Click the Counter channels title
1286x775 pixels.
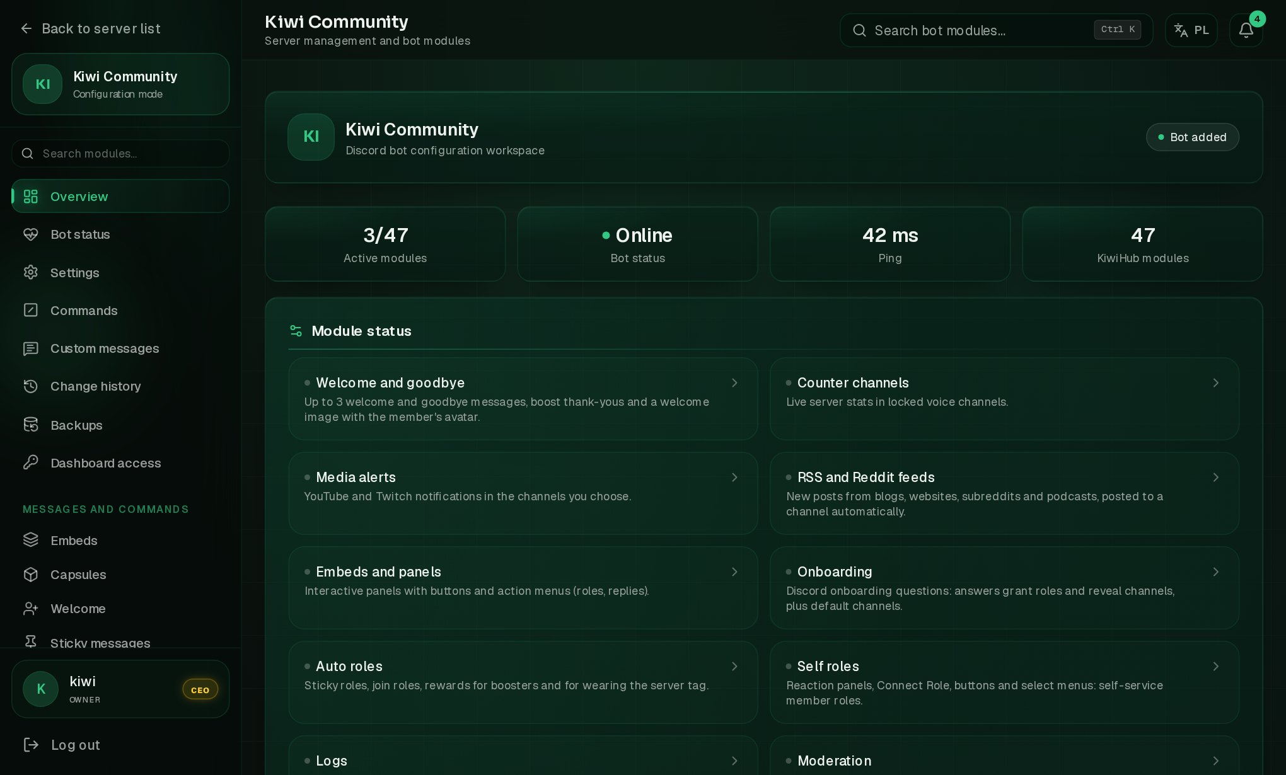[853, 383]
